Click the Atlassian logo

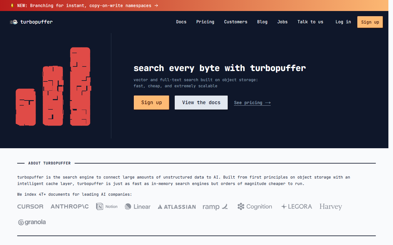[177, 207]
